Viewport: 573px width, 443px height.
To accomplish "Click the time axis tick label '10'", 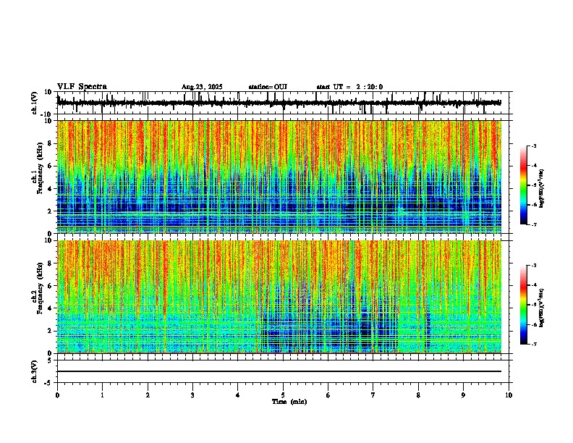I will click(509, 395).
